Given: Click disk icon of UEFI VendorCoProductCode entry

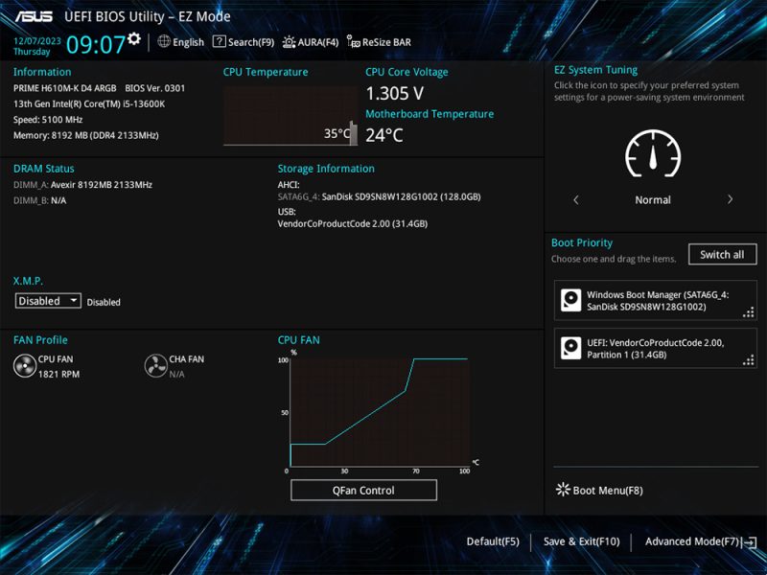Looking at the screenshot, I should pos(570,348).
